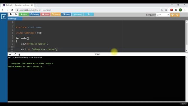Select the Online C++ Compiler browser tab
The image size is (188, 106).
pos(18,5)
